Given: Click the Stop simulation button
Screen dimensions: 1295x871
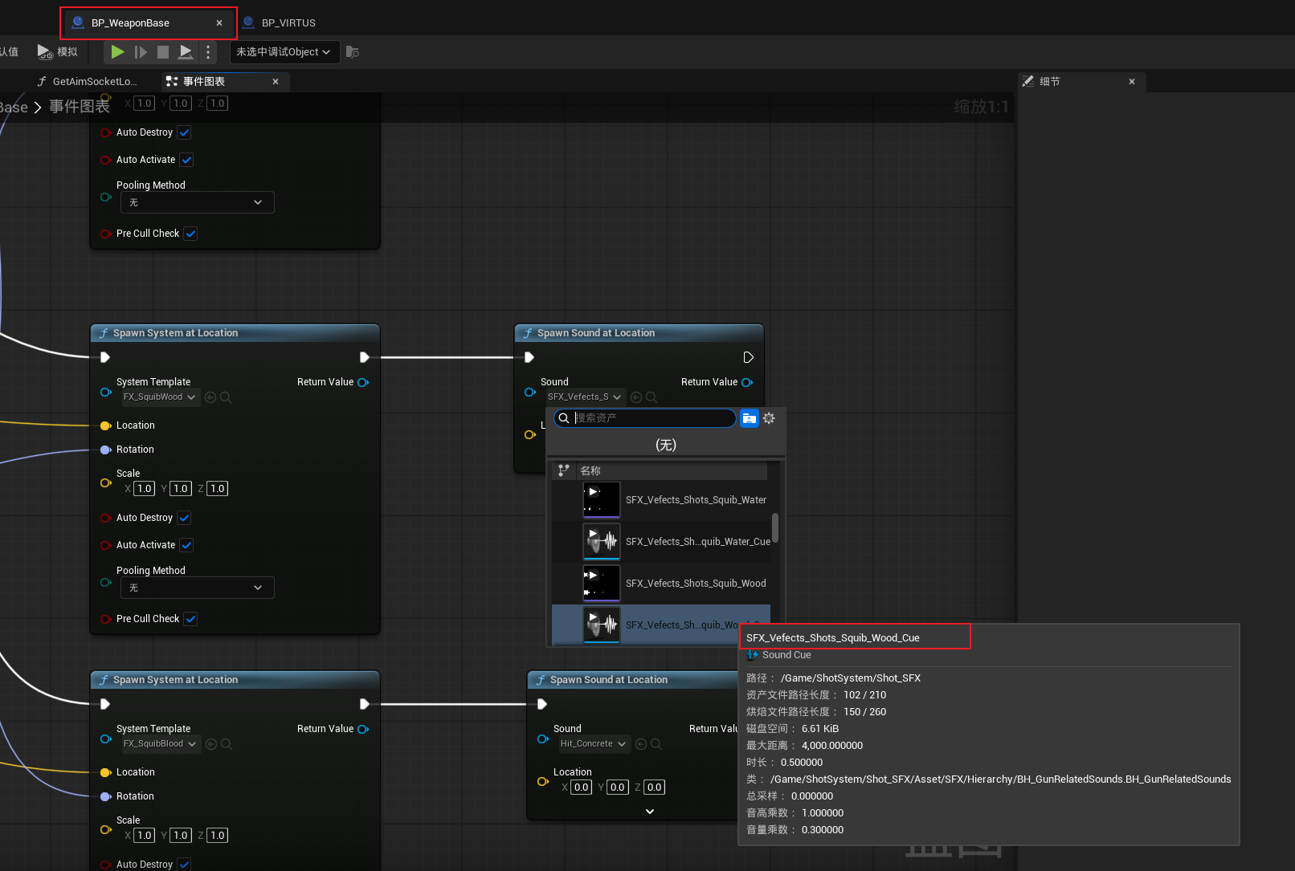Looking at the screenshot, I should pyautogui.click(x=163, y=52).
